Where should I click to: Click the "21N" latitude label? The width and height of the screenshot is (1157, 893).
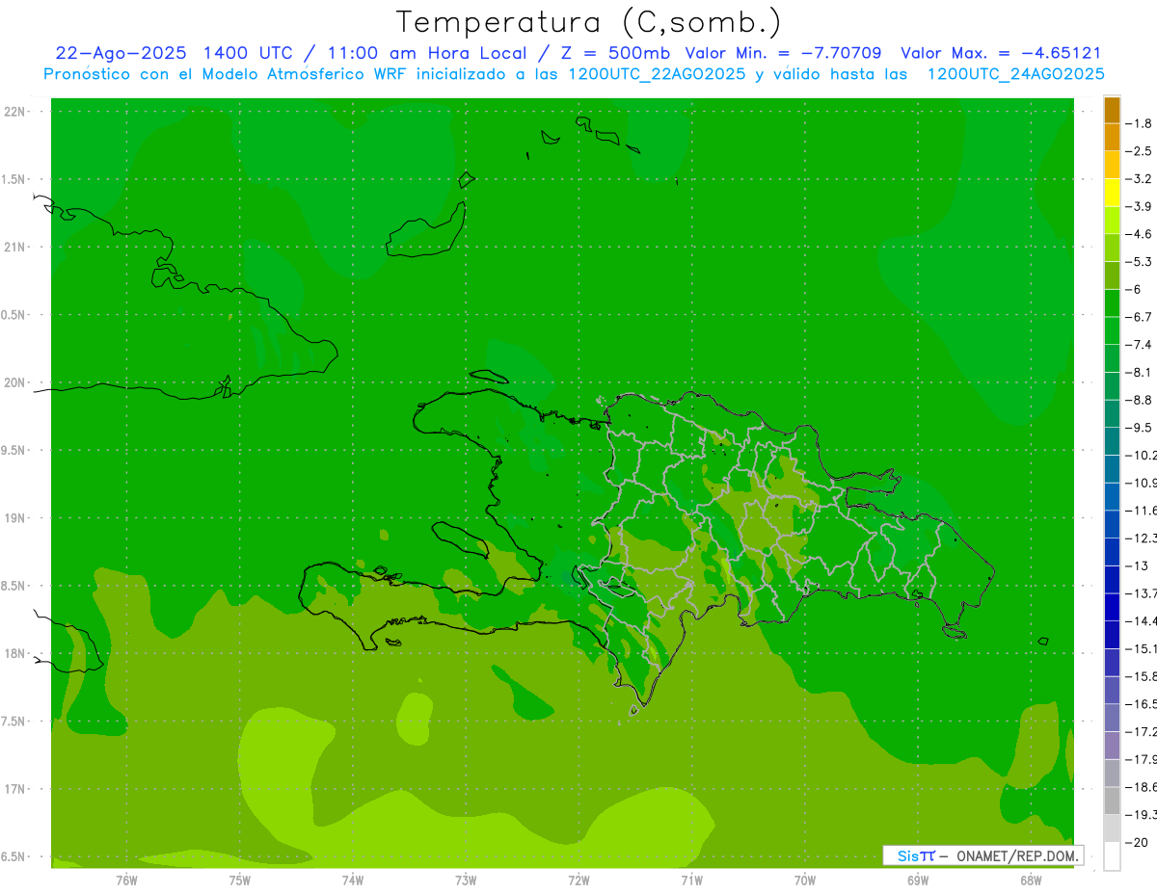click(x=15, y=248)
